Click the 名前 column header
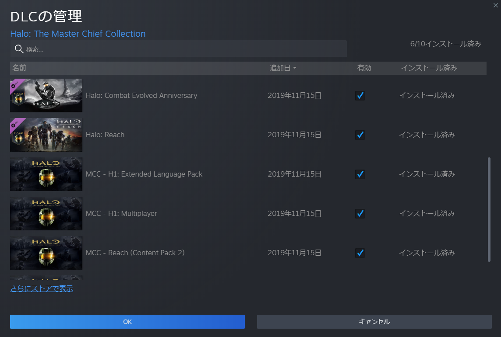The image size is (501, 337). [x=19, y=68]
